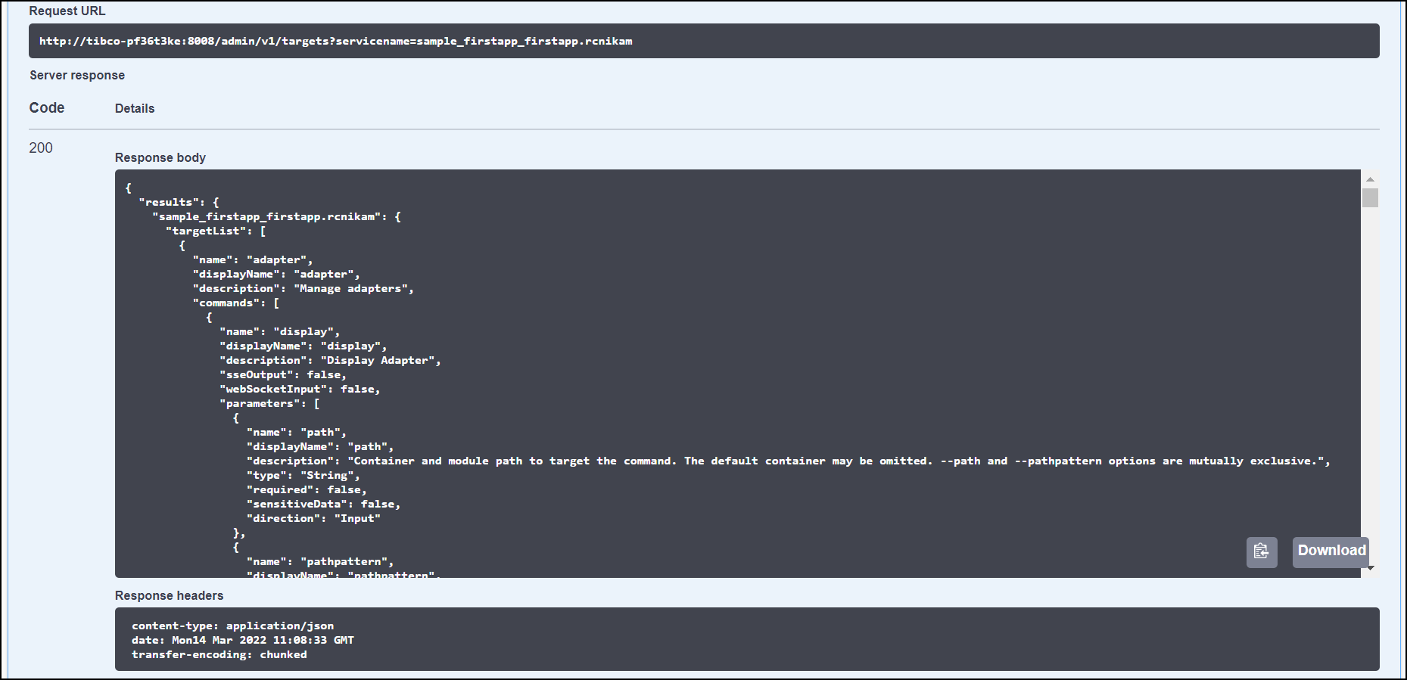This screenshot has width=1407, height=680.
Task: Click the "parameters" array line
Action: pyautogui.click(x=269, y=404)
